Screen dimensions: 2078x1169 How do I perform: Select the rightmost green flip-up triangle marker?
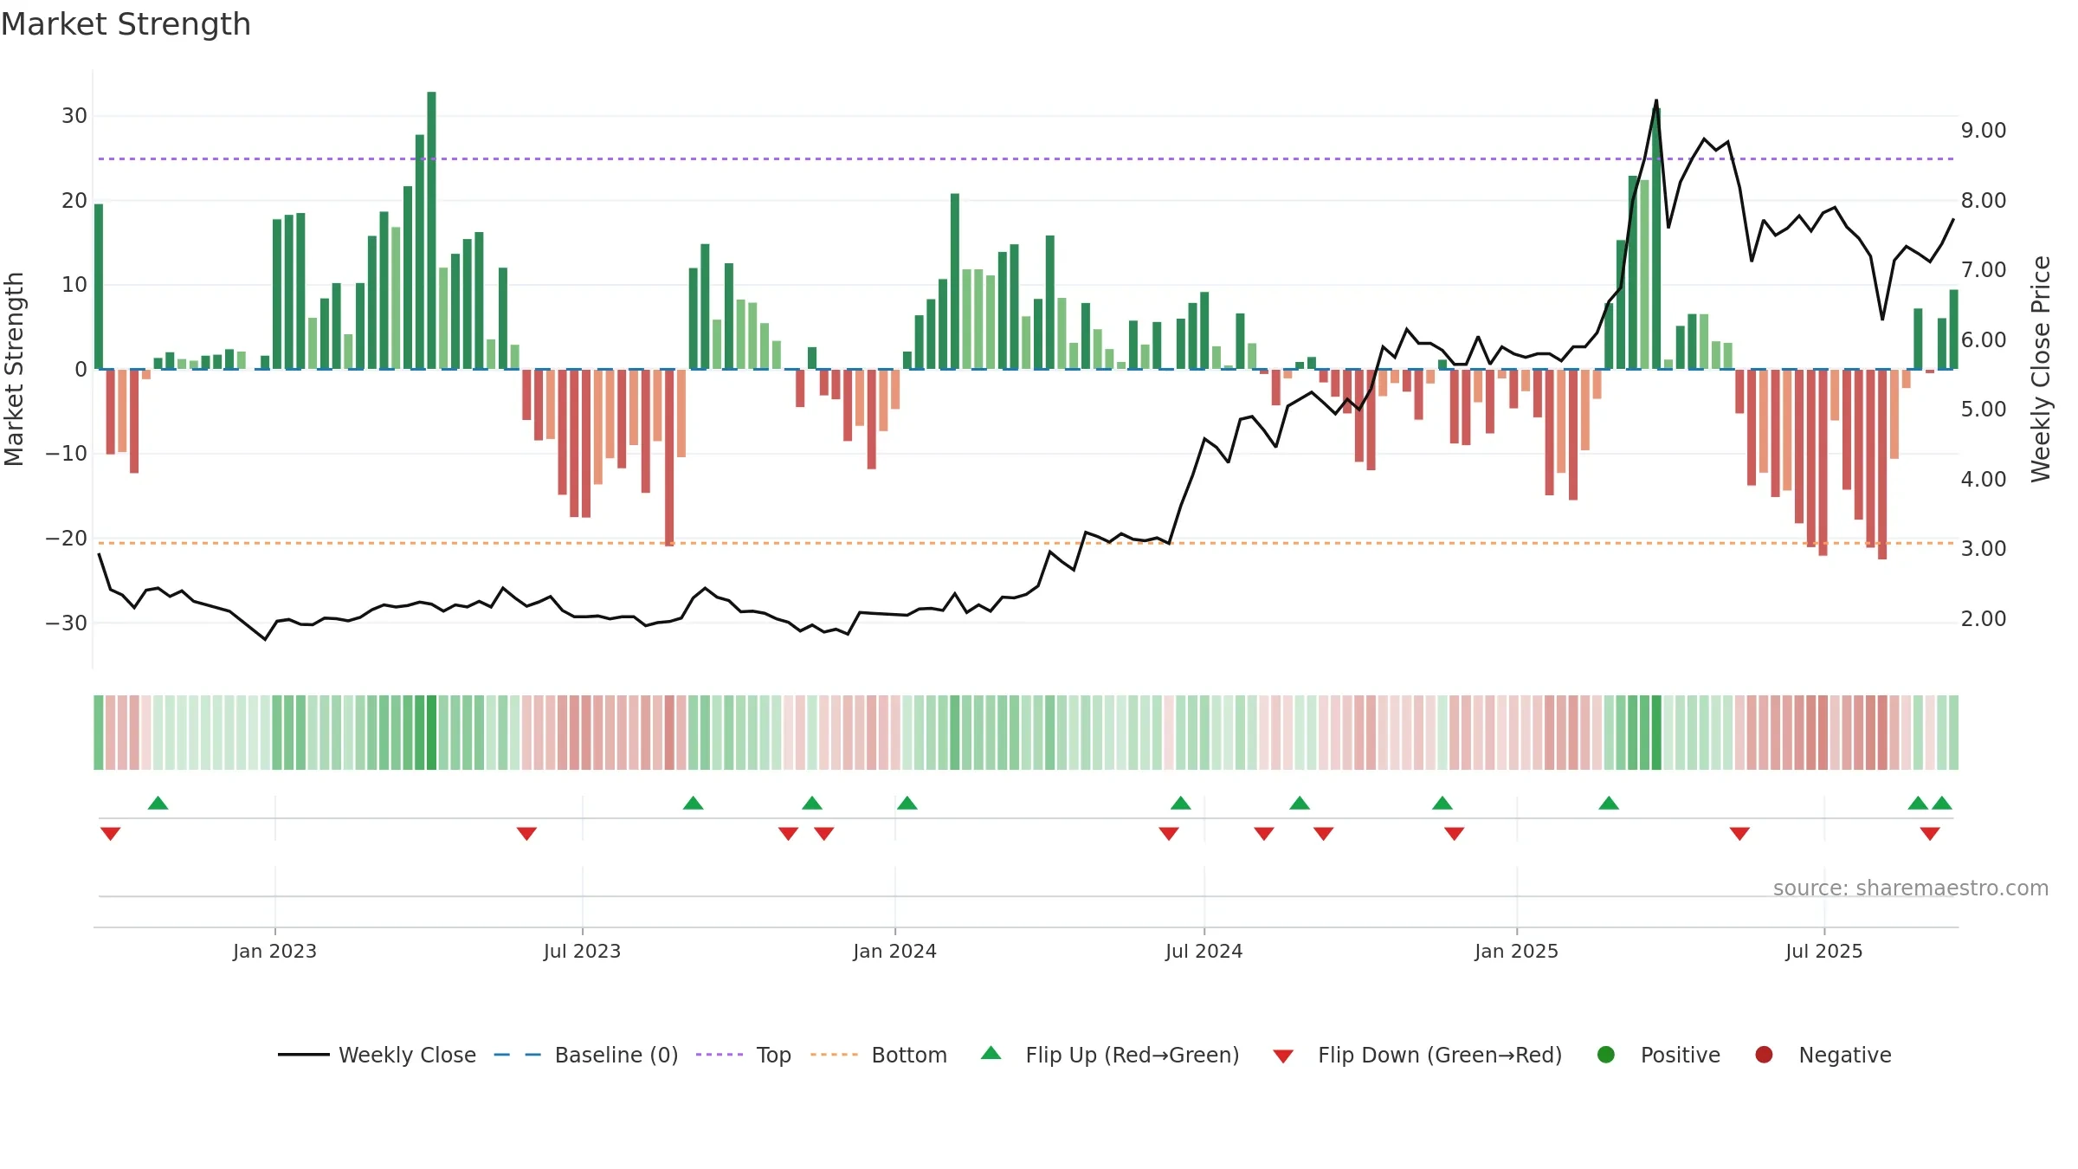tap(1942, 803)
